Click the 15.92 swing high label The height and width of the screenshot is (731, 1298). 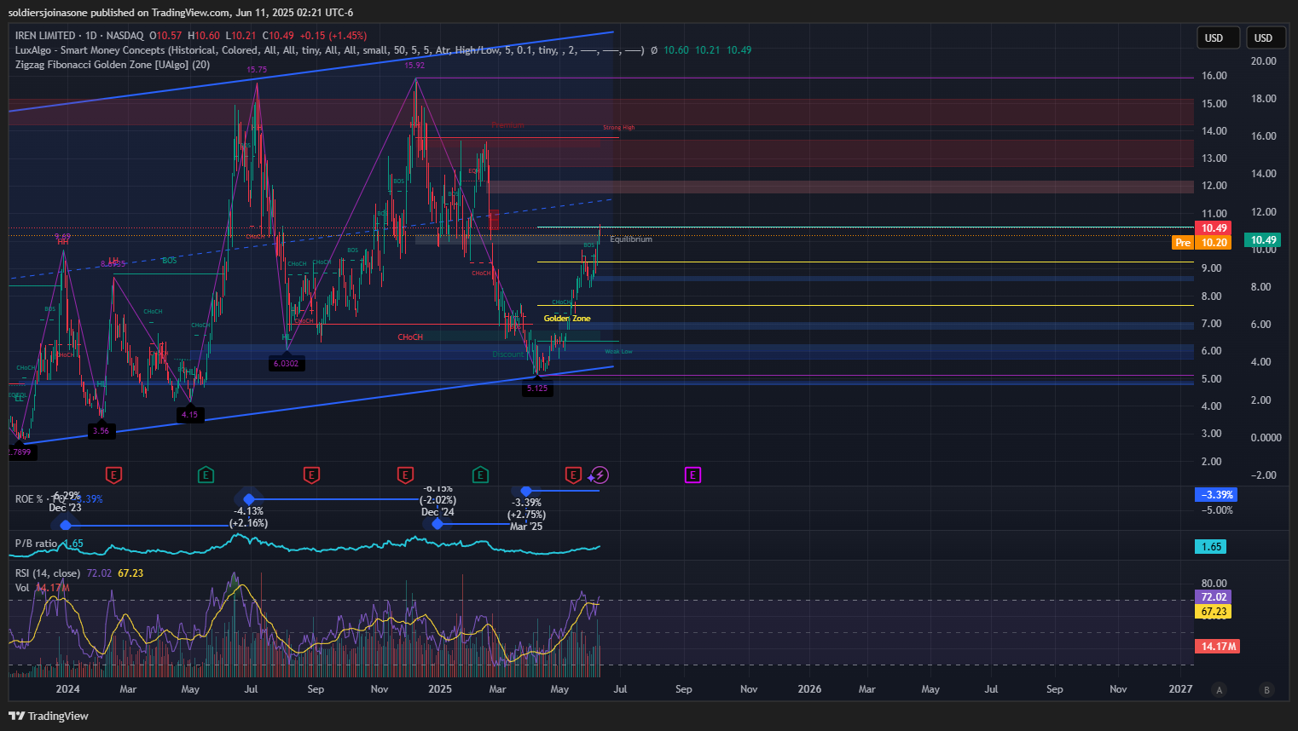[x=414, y=65]
